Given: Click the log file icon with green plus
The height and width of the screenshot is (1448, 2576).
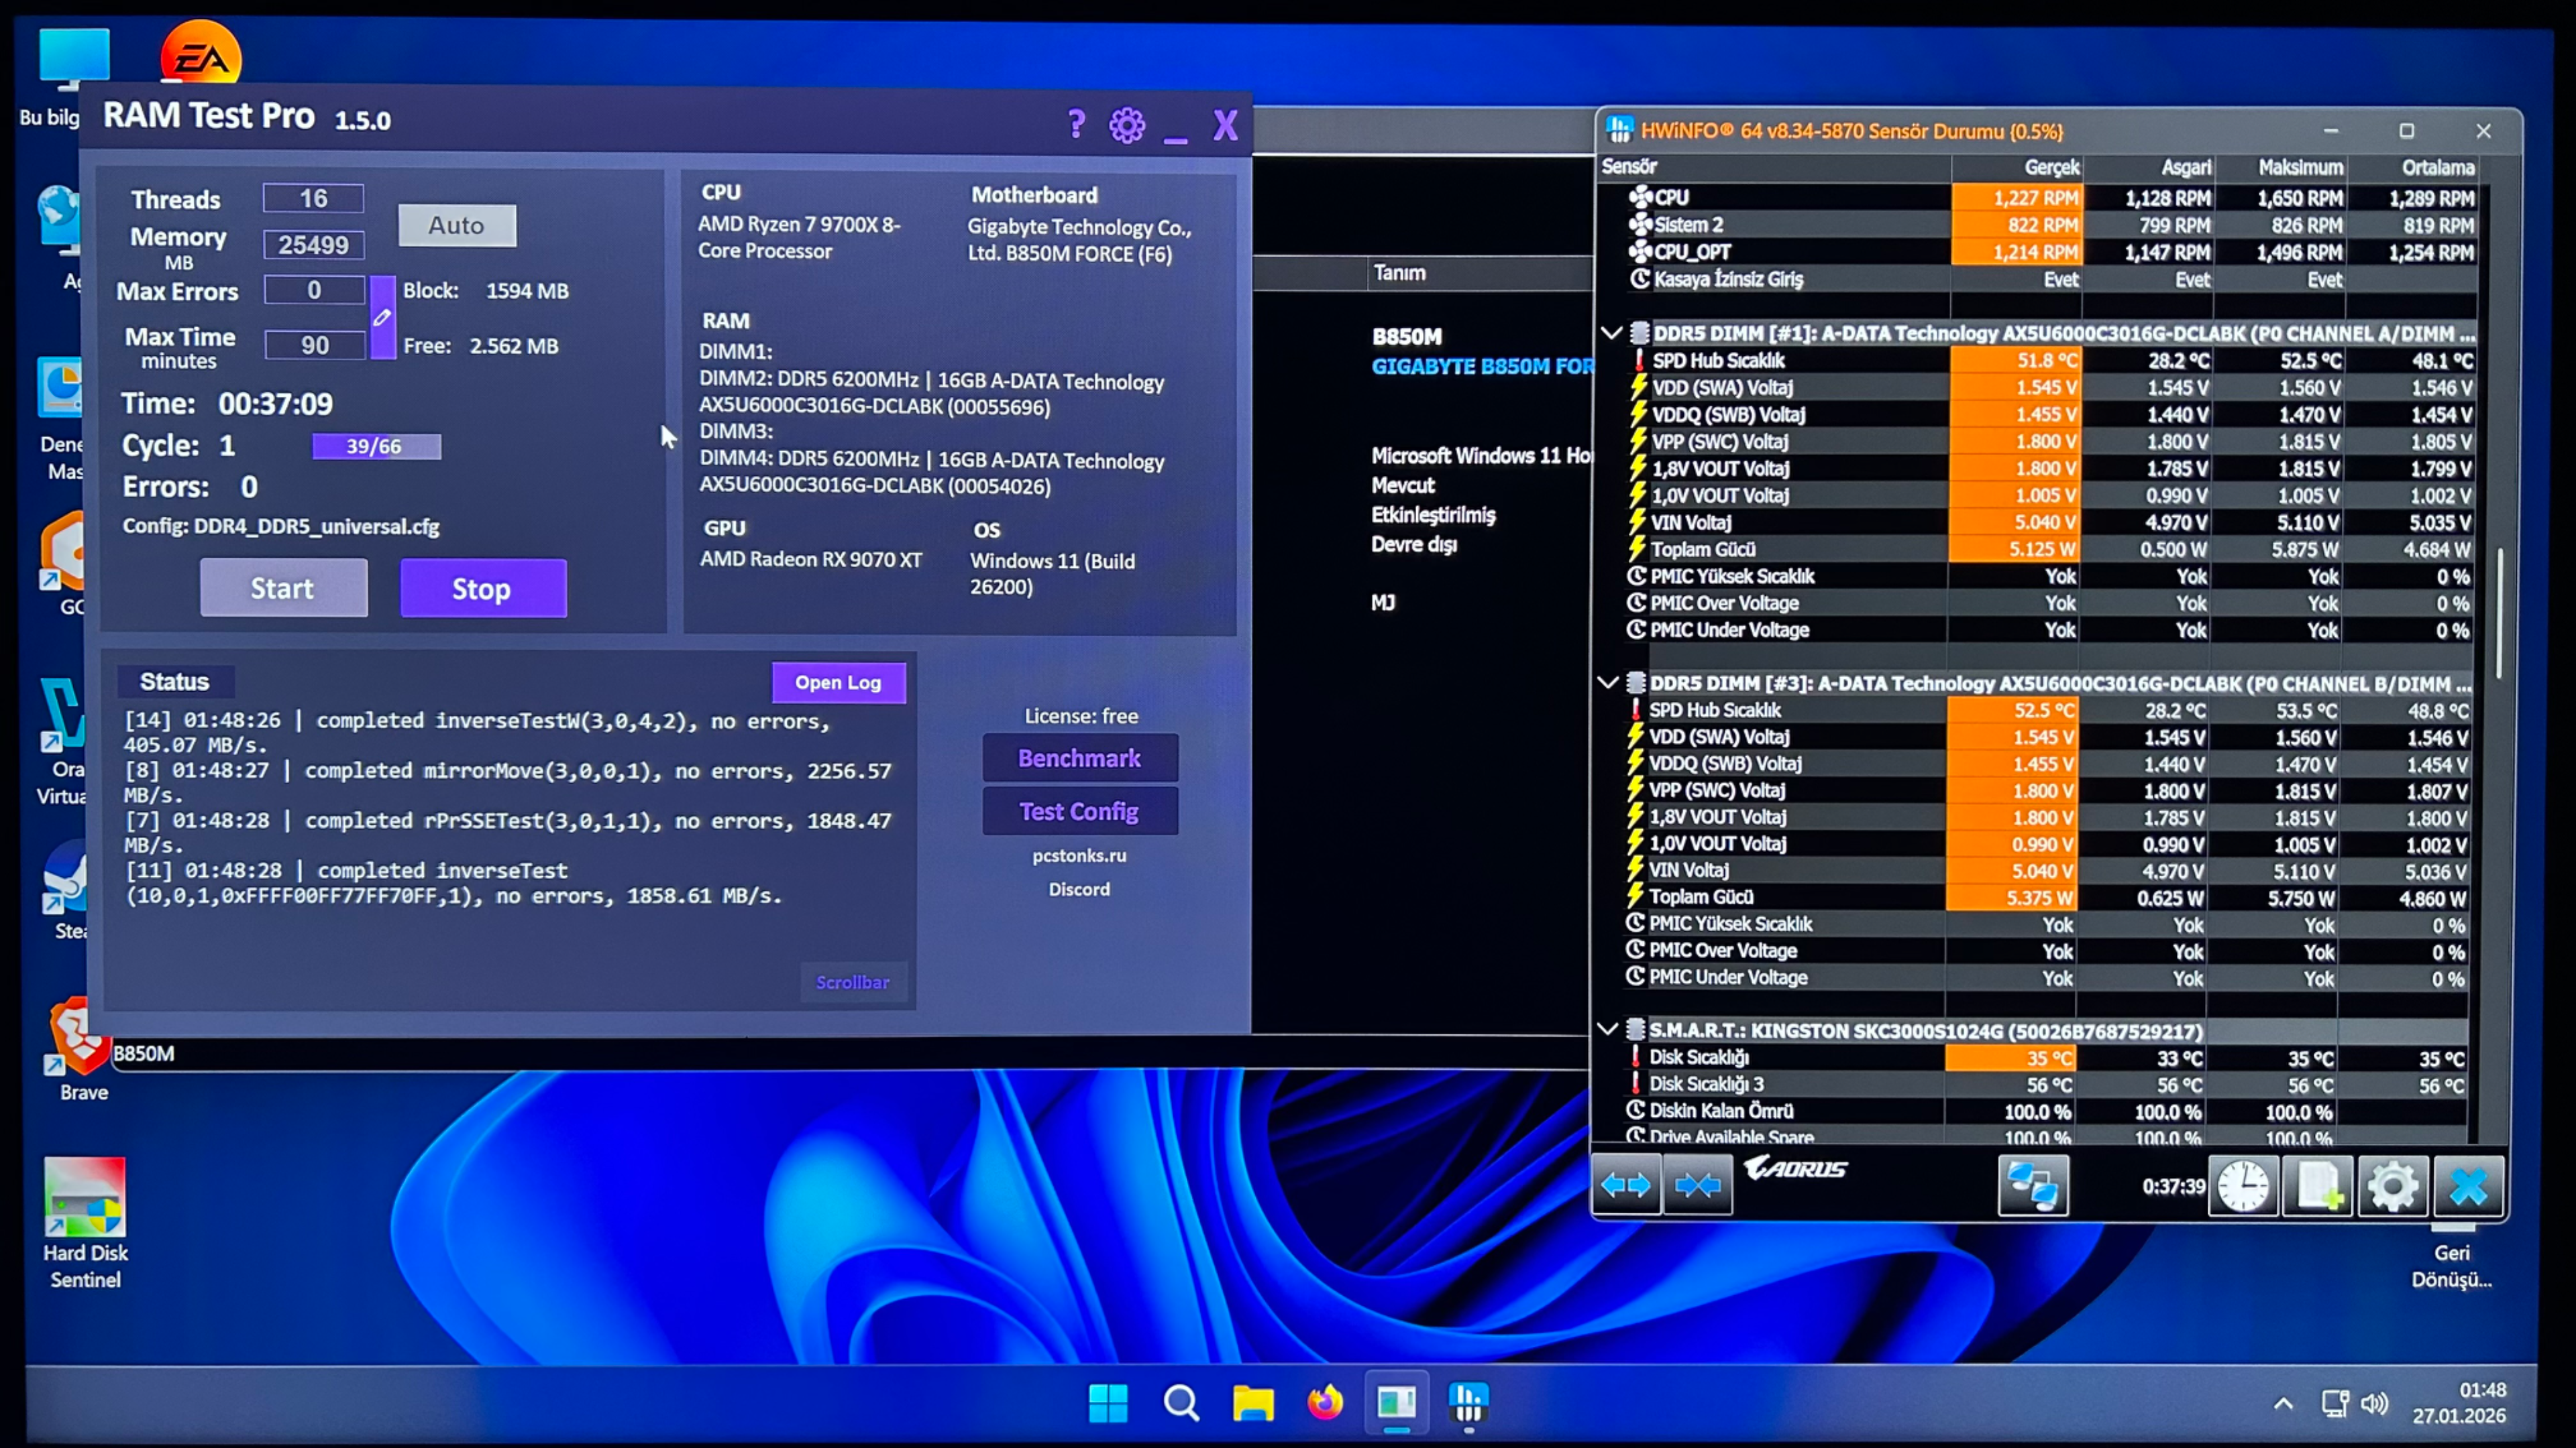Looking at the screenshot, I should tap(2318, 1186).
